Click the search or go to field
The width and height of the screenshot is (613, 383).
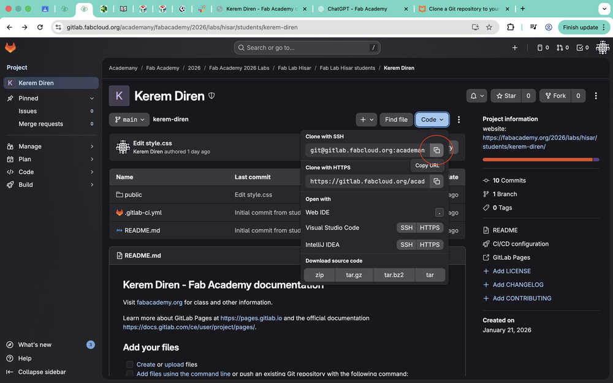click(x=307, y=48)
